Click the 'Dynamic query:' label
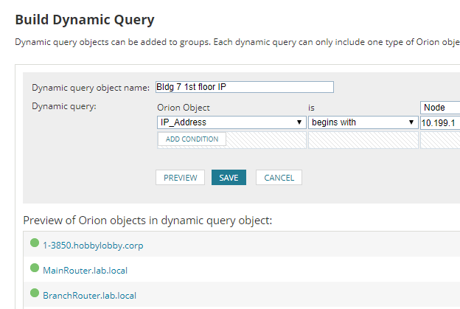Image resolution: width=460 pixels, height=309 pixels. click(65, 106)
